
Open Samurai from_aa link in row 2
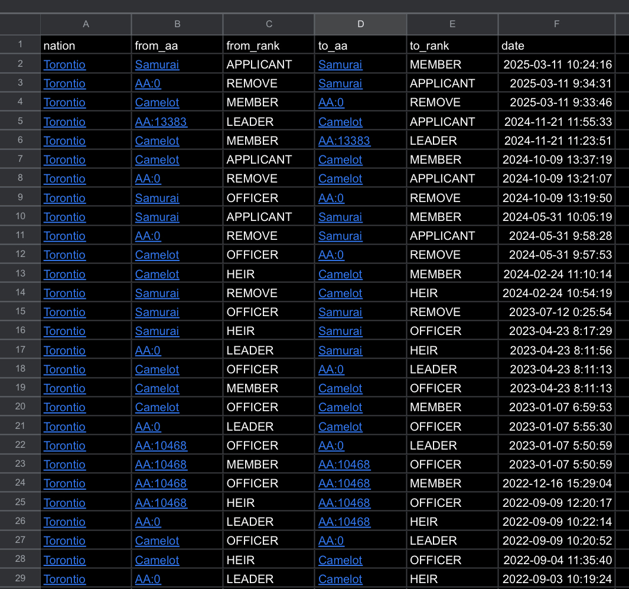(157, 64)
